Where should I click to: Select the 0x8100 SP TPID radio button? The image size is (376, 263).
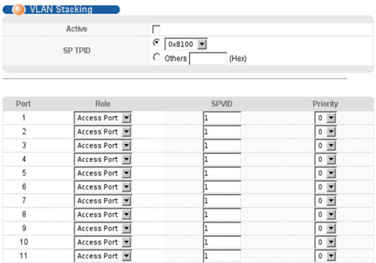[157, 42]
